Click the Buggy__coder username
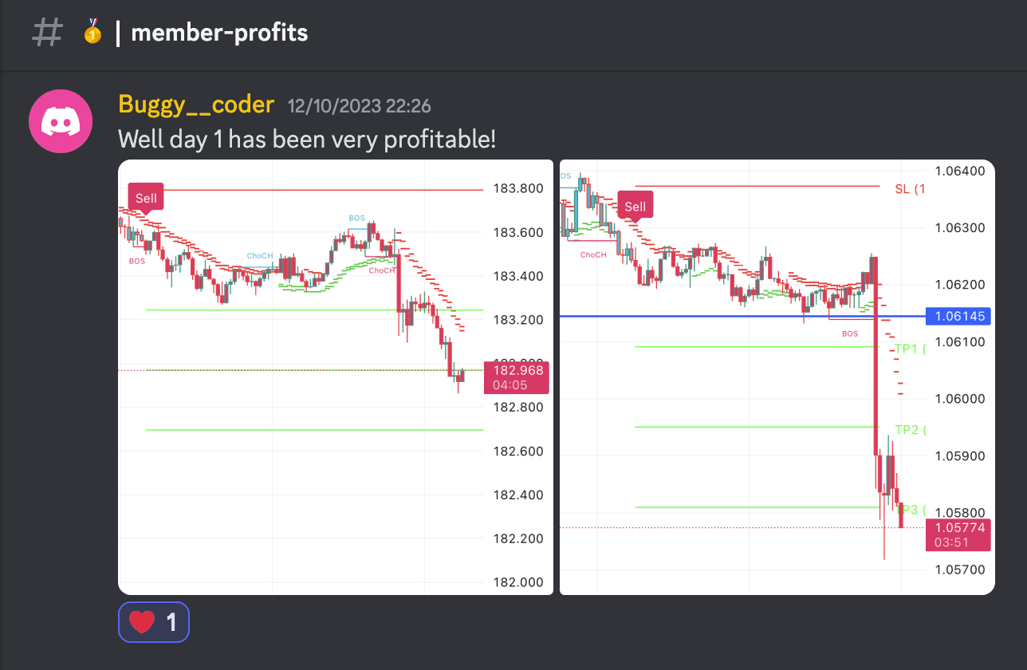The image size is (1027, 670). pyautogui.click(x=196, y=104)
